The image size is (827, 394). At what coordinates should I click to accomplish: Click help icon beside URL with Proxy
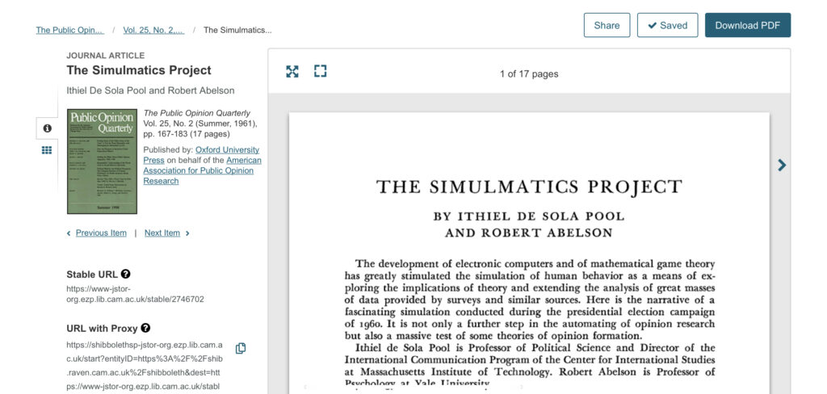[145, 328]
